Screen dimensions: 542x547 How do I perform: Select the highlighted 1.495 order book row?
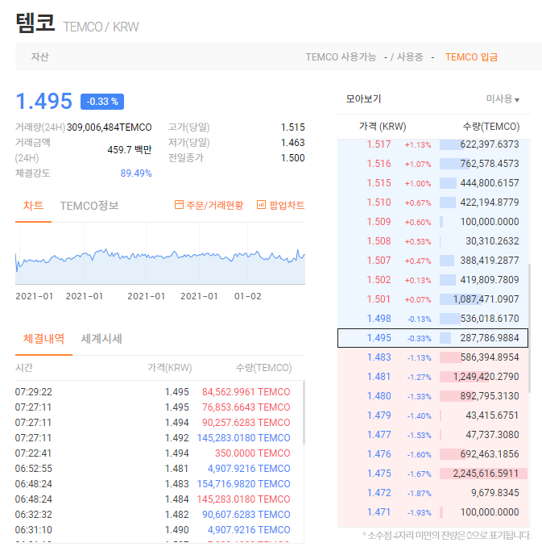pyautogui.click(x=432, y=338)
